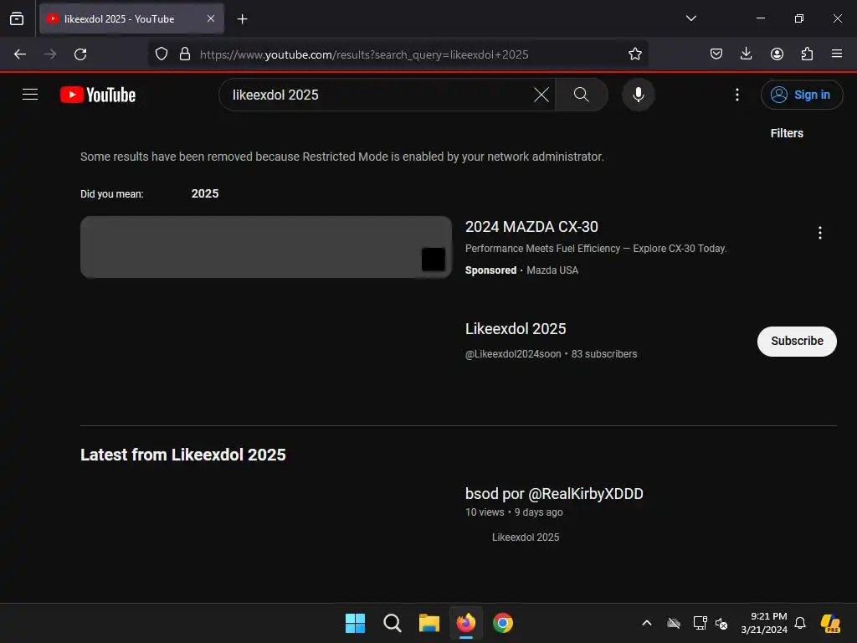Viewport: 857px width, 643px height.
Task: Save the page to Pocket
Action: (x=716, y=54)
